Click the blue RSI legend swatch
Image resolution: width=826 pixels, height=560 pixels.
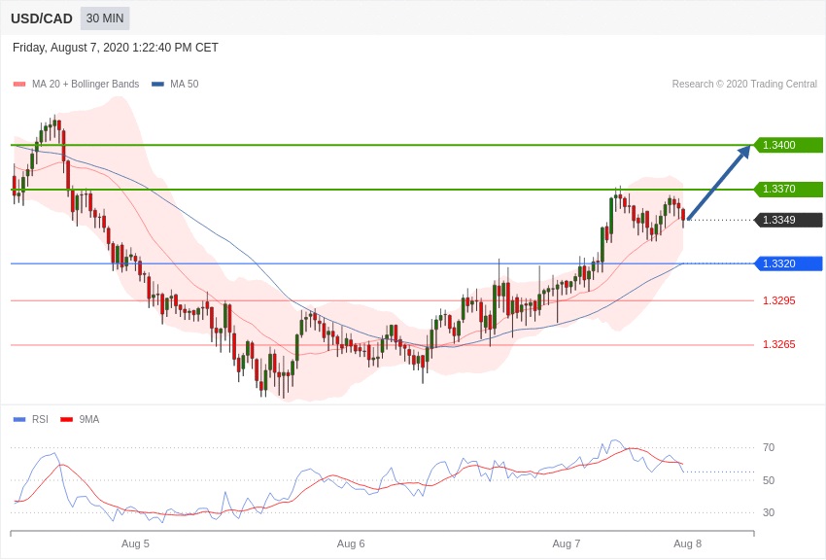(x=19, y=420)
